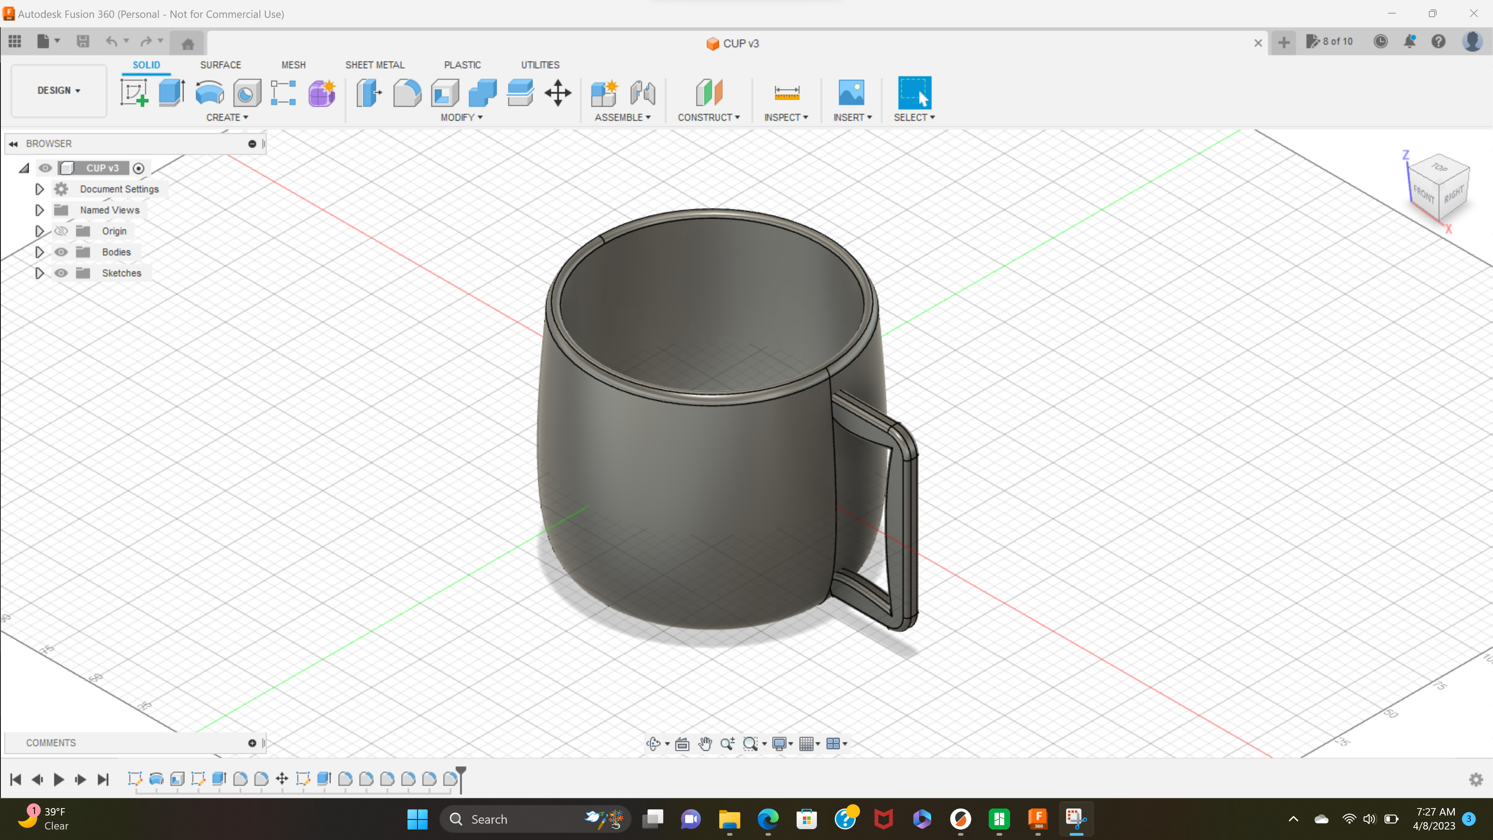Expand the Bodies tree node
The height and width of the screenshot is (840, 1493).
pyautogui.click(x=39, y=252)
